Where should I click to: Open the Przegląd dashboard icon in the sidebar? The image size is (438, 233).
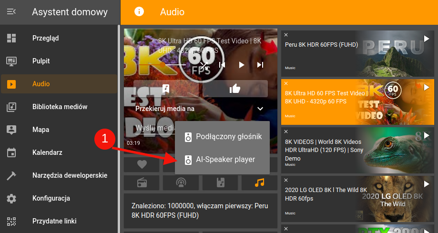point(11,38)
